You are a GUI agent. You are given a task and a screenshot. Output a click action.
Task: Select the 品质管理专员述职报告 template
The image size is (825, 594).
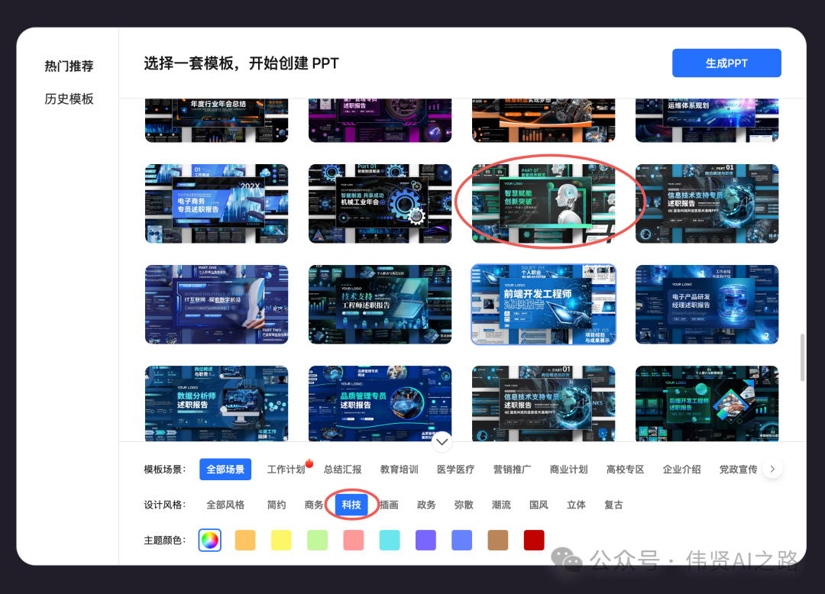pyautogui.click(x=380, y=403)
